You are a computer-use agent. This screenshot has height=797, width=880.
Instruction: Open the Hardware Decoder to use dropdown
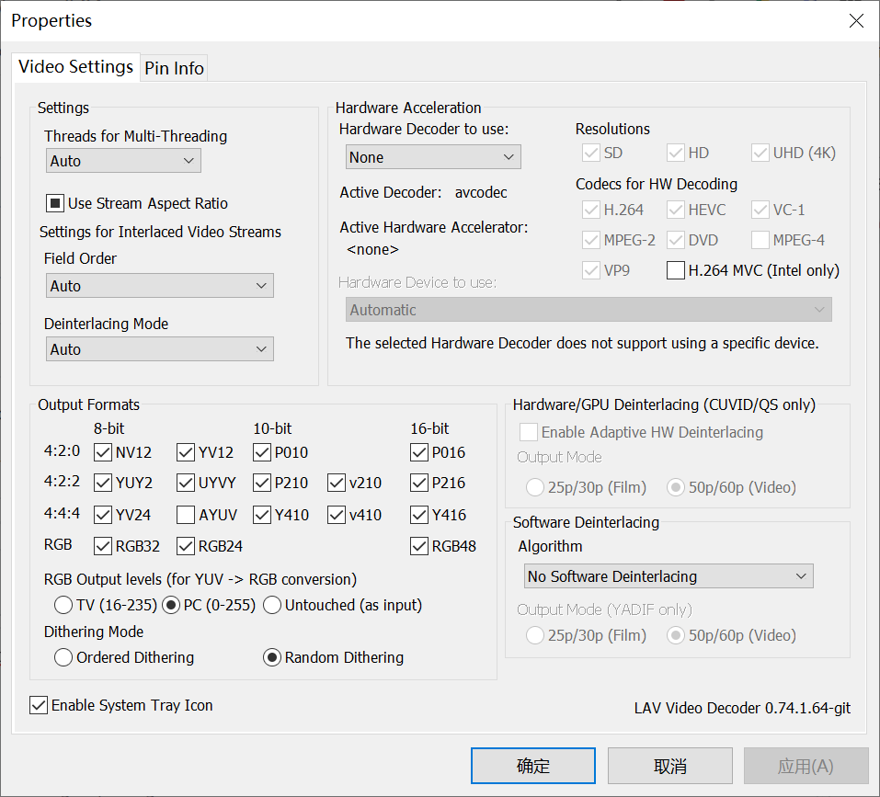(x=432, y=156)
